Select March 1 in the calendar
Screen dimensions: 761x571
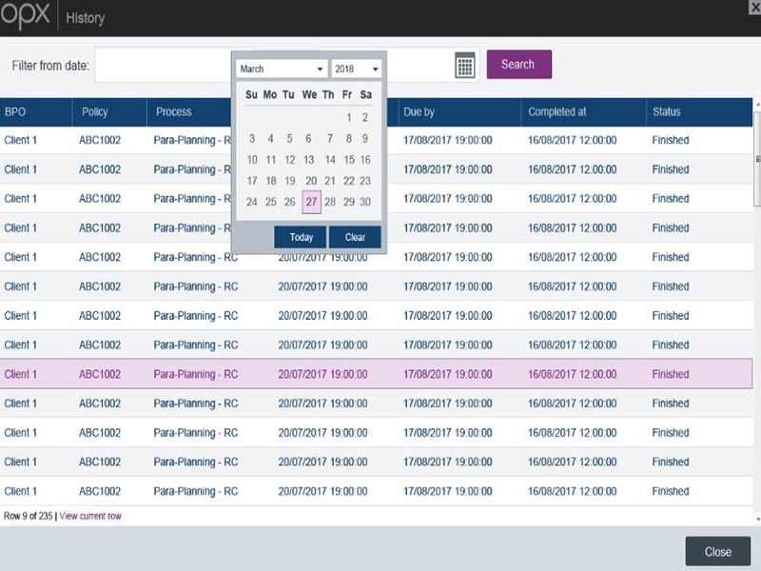tap(346, 117)
